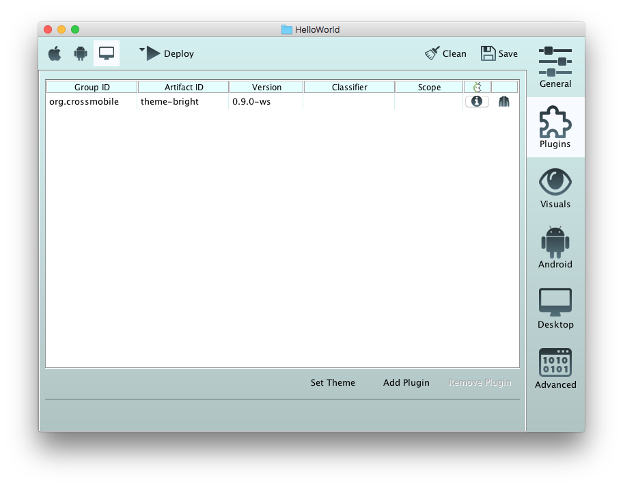This screenshot has height=487, width=623.
Task: Switch to the Desktop sidebar tab
Action: click(x=555, y=308)
